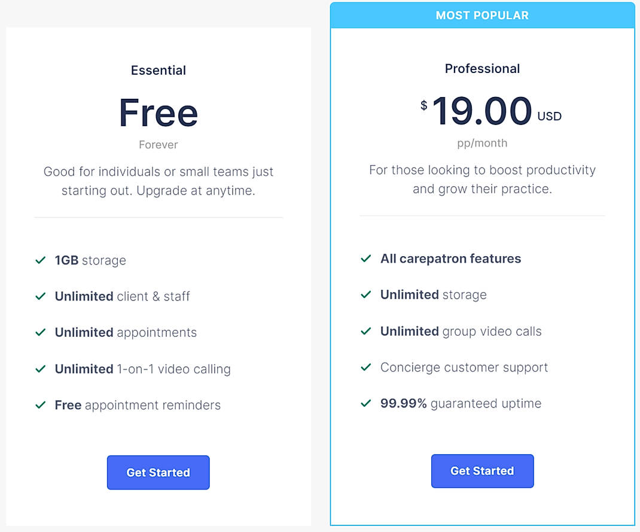The width and height of the screenshot is (640, 532).
Task: Click the $19.00 USD price
Action: 482,112
